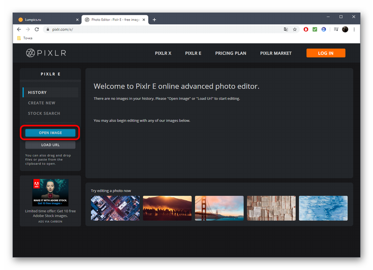Choose the Golden Gate Bridge sample photo
This screenshot has width=373, height=270.
pos(219,208)
